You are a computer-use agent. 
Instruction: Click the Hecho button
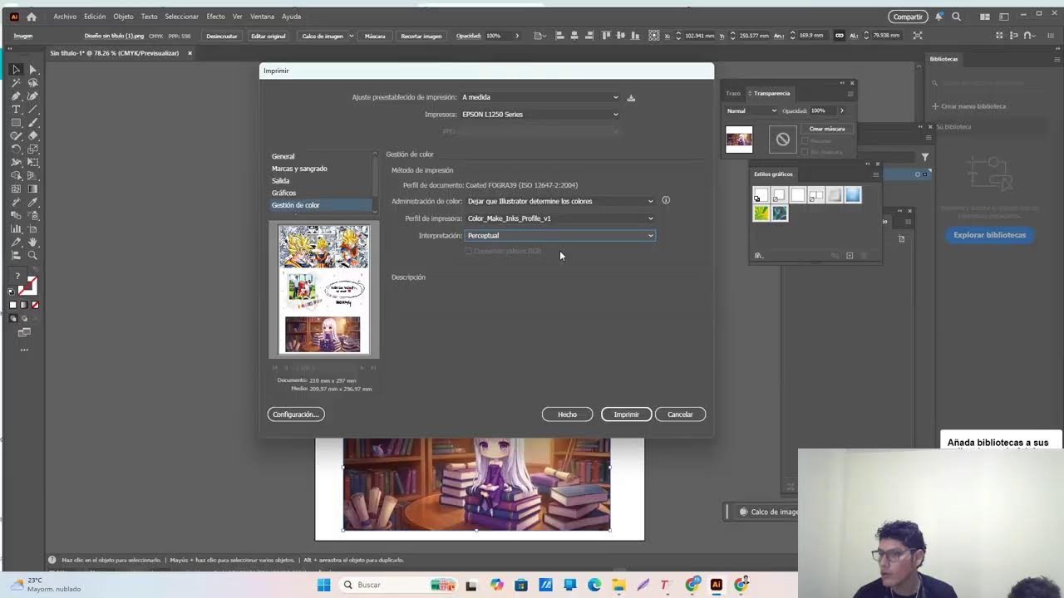point(567,414)
